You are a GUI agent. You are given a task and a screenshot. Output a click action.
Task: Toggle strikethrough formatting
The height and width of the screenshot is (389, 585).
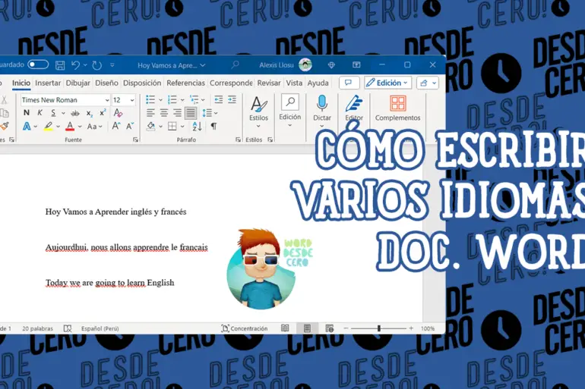tap(75, 113)
